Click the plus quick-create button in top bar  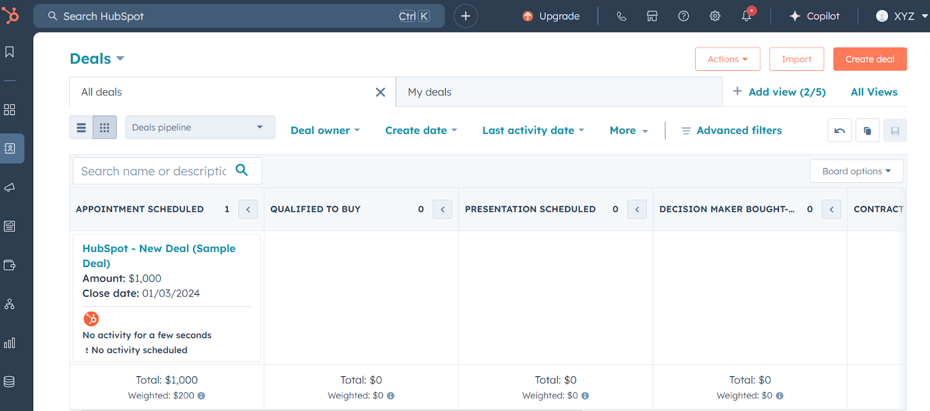point(466,16)
